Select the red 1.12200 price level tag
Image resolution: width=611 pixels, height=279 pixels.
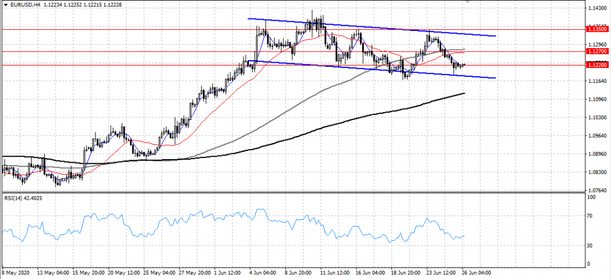(x=597, y=65)
